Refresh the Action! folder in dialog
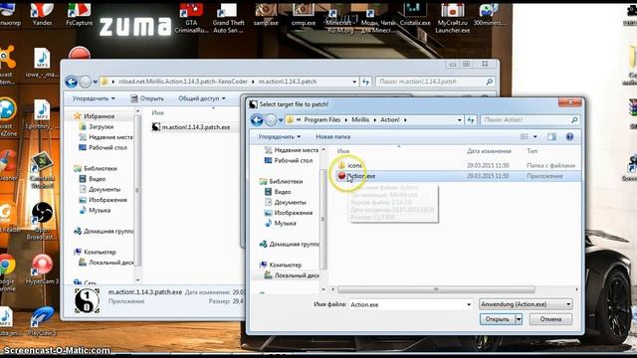Viewport: 637px width, 358px height. pyautogui.click(x=471, y=119)
